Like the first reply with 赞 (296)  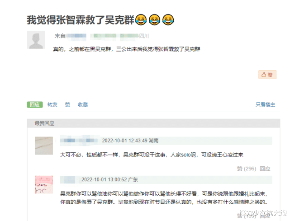[x=247, y=169]
